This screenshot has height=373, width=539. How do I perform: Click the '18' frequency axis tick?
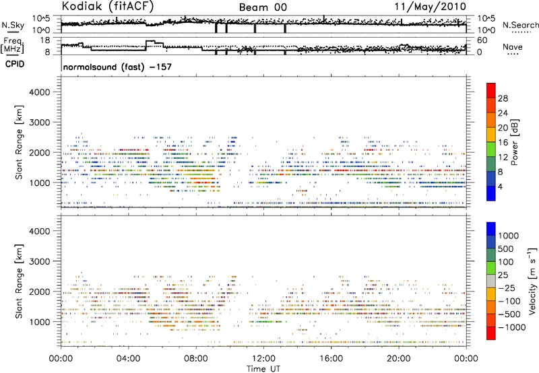click(45, 40)
